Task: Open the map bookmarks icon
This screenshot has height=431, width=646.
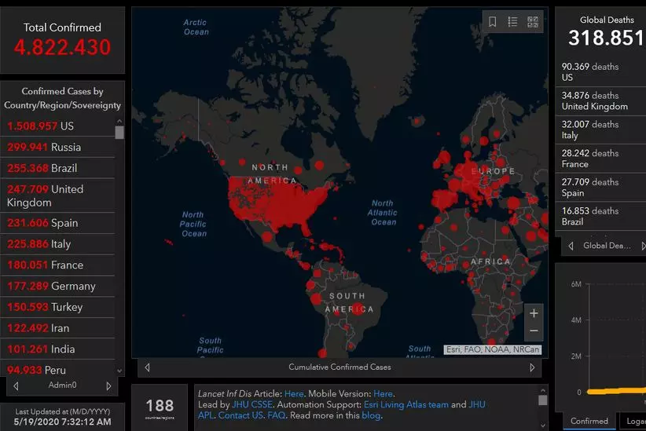Action: pos(493,22)
